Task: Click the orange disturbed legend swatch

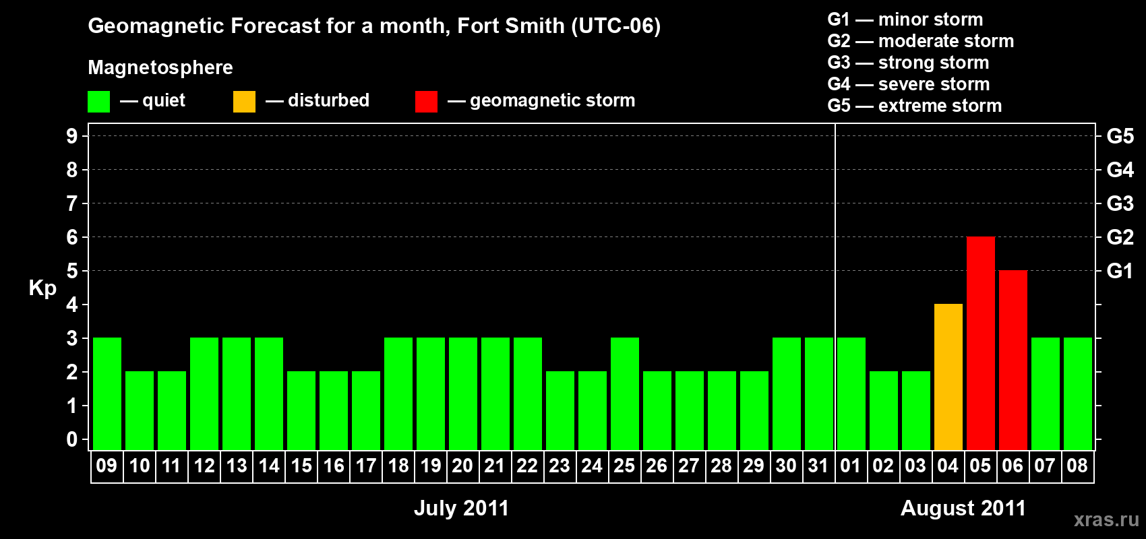Action: point(244,102)
